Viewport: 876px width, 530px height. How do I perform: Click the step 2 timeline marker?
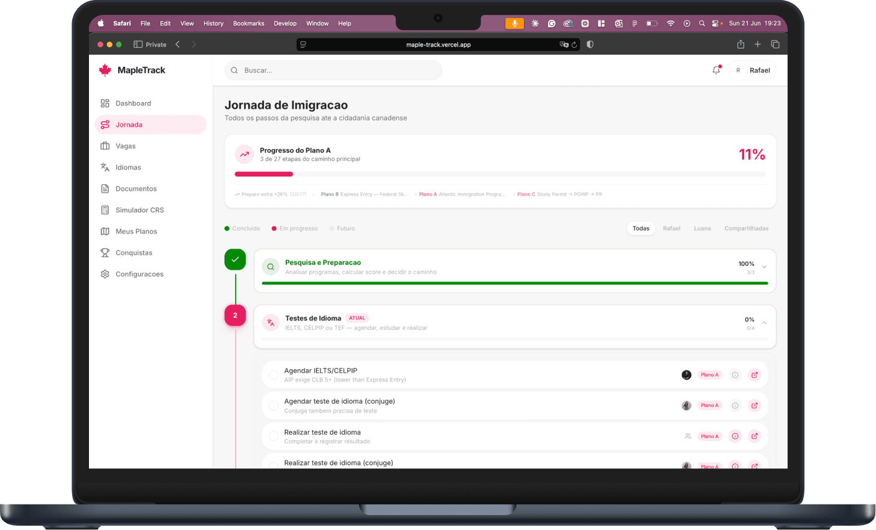click(235, 316)
